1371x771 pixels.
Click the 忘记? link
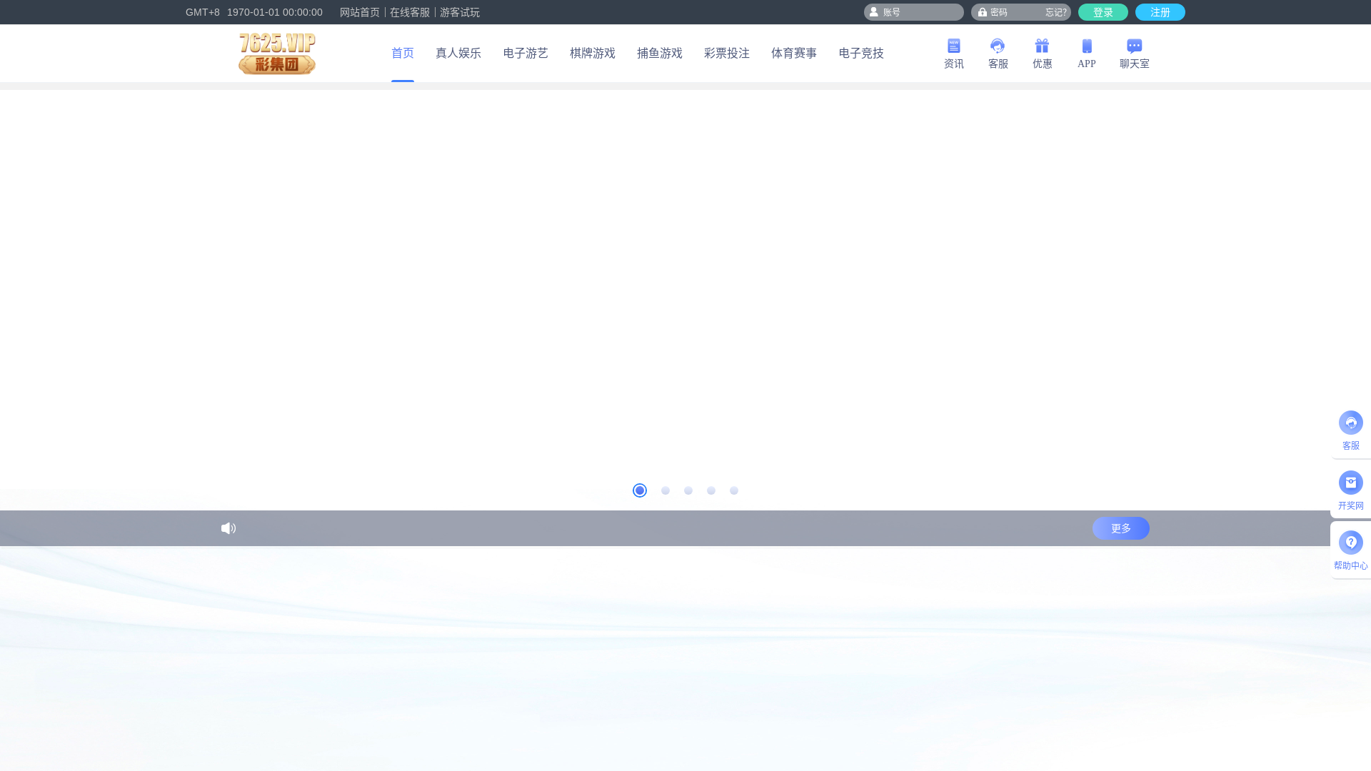1056,12
